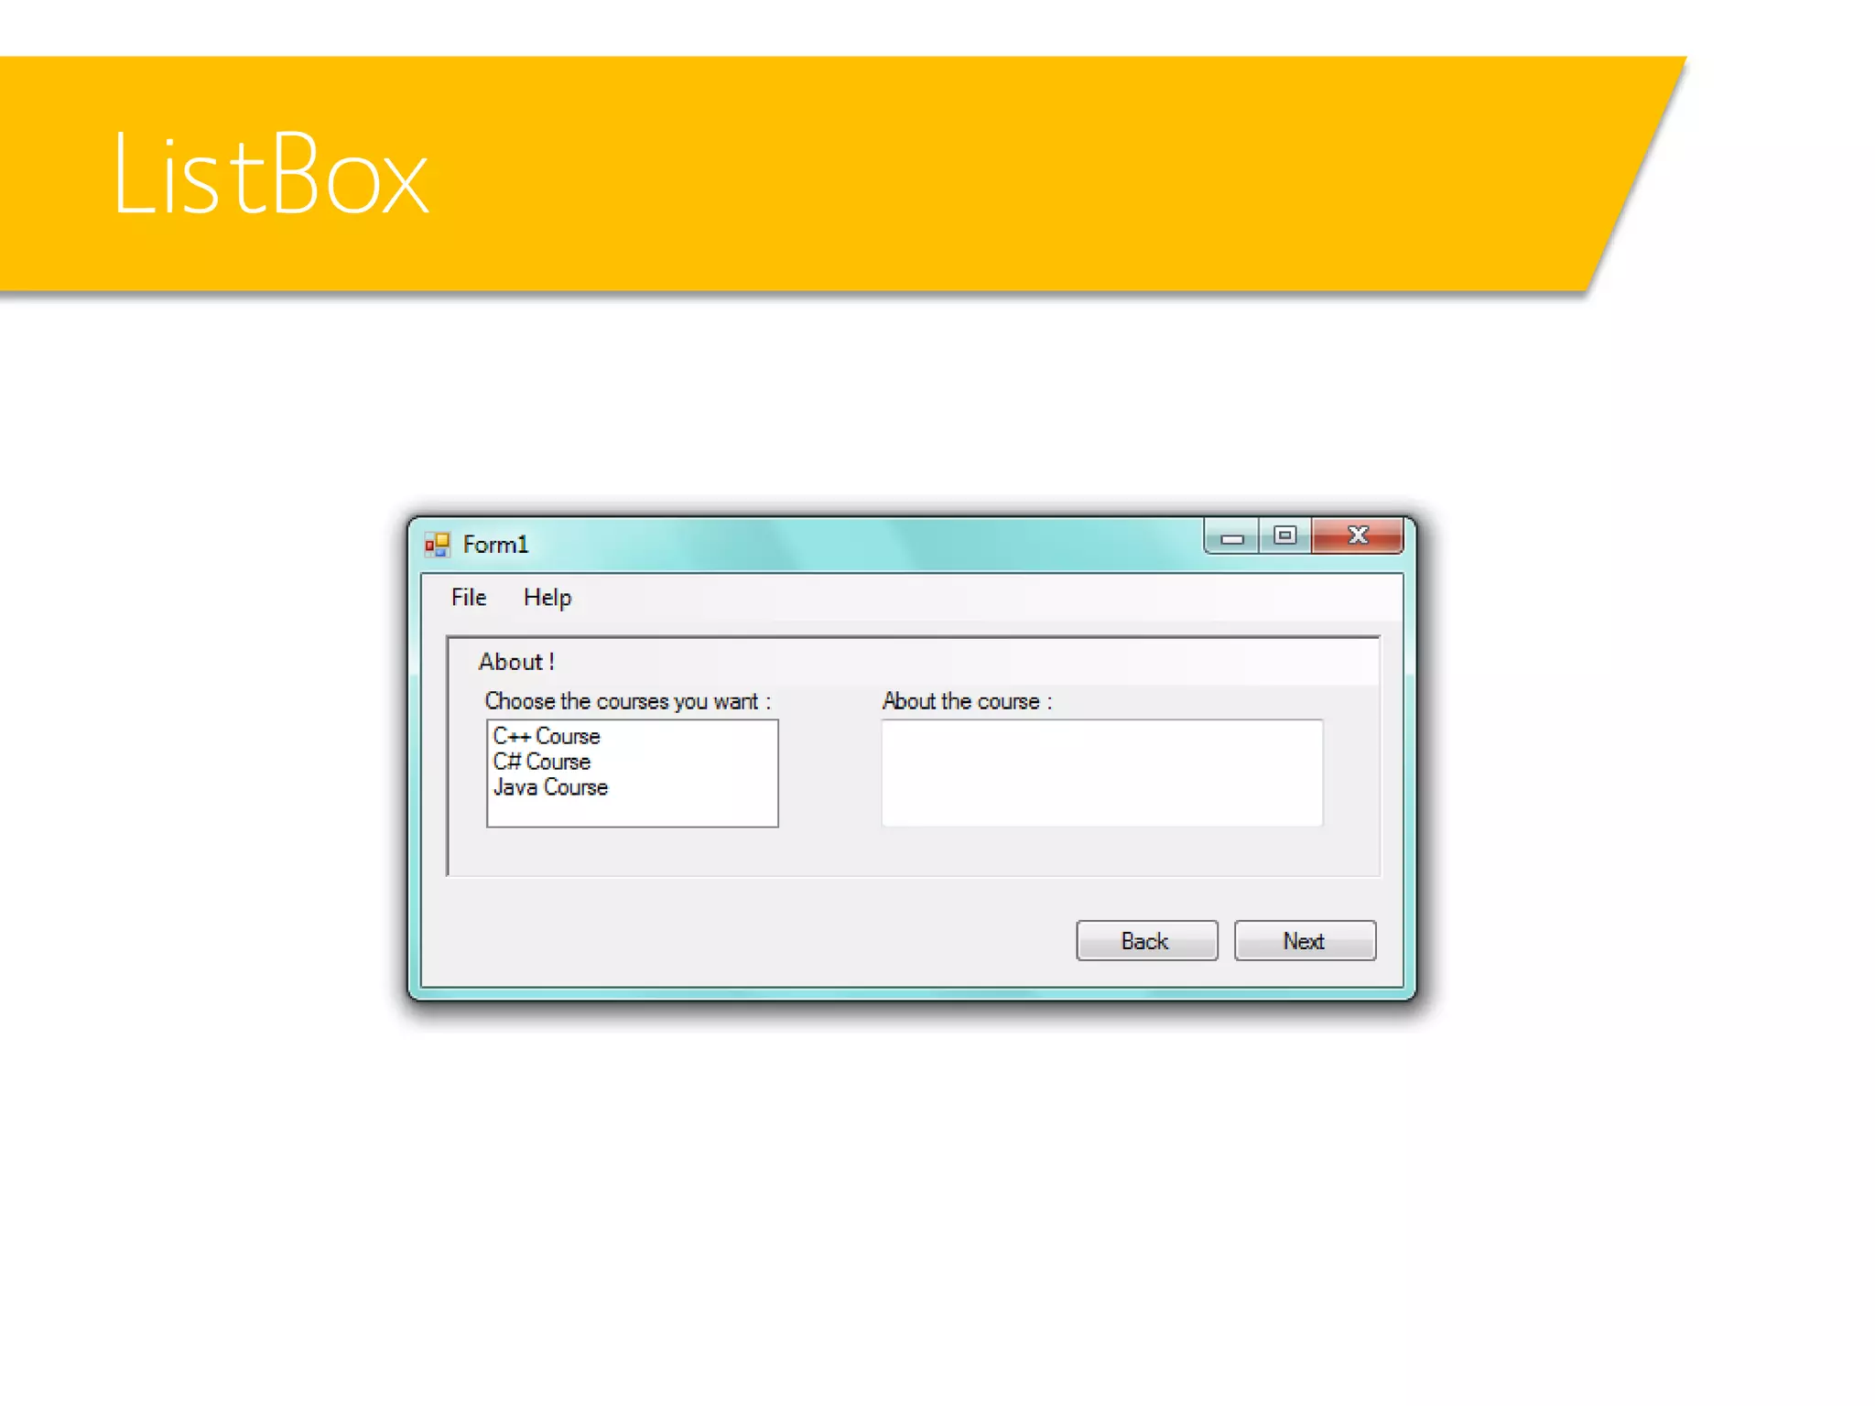The width and height of the screenshot is (1875, 1406).
Task: Click the Form1 window icon
Action: (438, 545)
